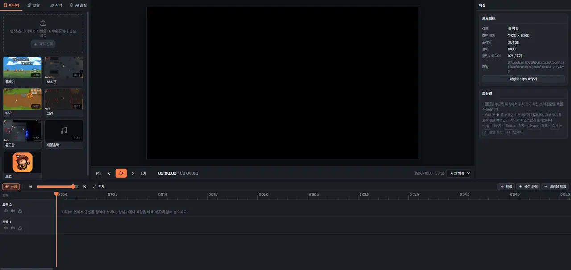Click the orange play button
Image resolution: width=571 pixels, height=270 pixels.
click(x=121, y=173)
